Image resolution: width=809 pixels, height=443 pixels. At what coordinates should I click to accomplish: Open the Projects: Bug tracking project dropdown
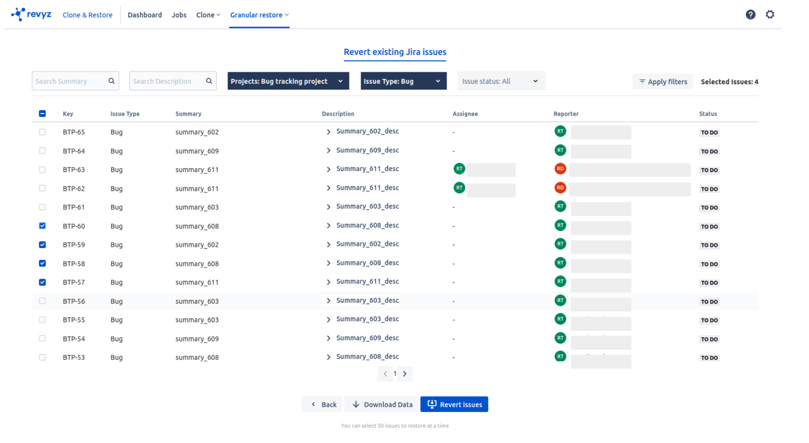pyautogui.click(x=287, y=81)
